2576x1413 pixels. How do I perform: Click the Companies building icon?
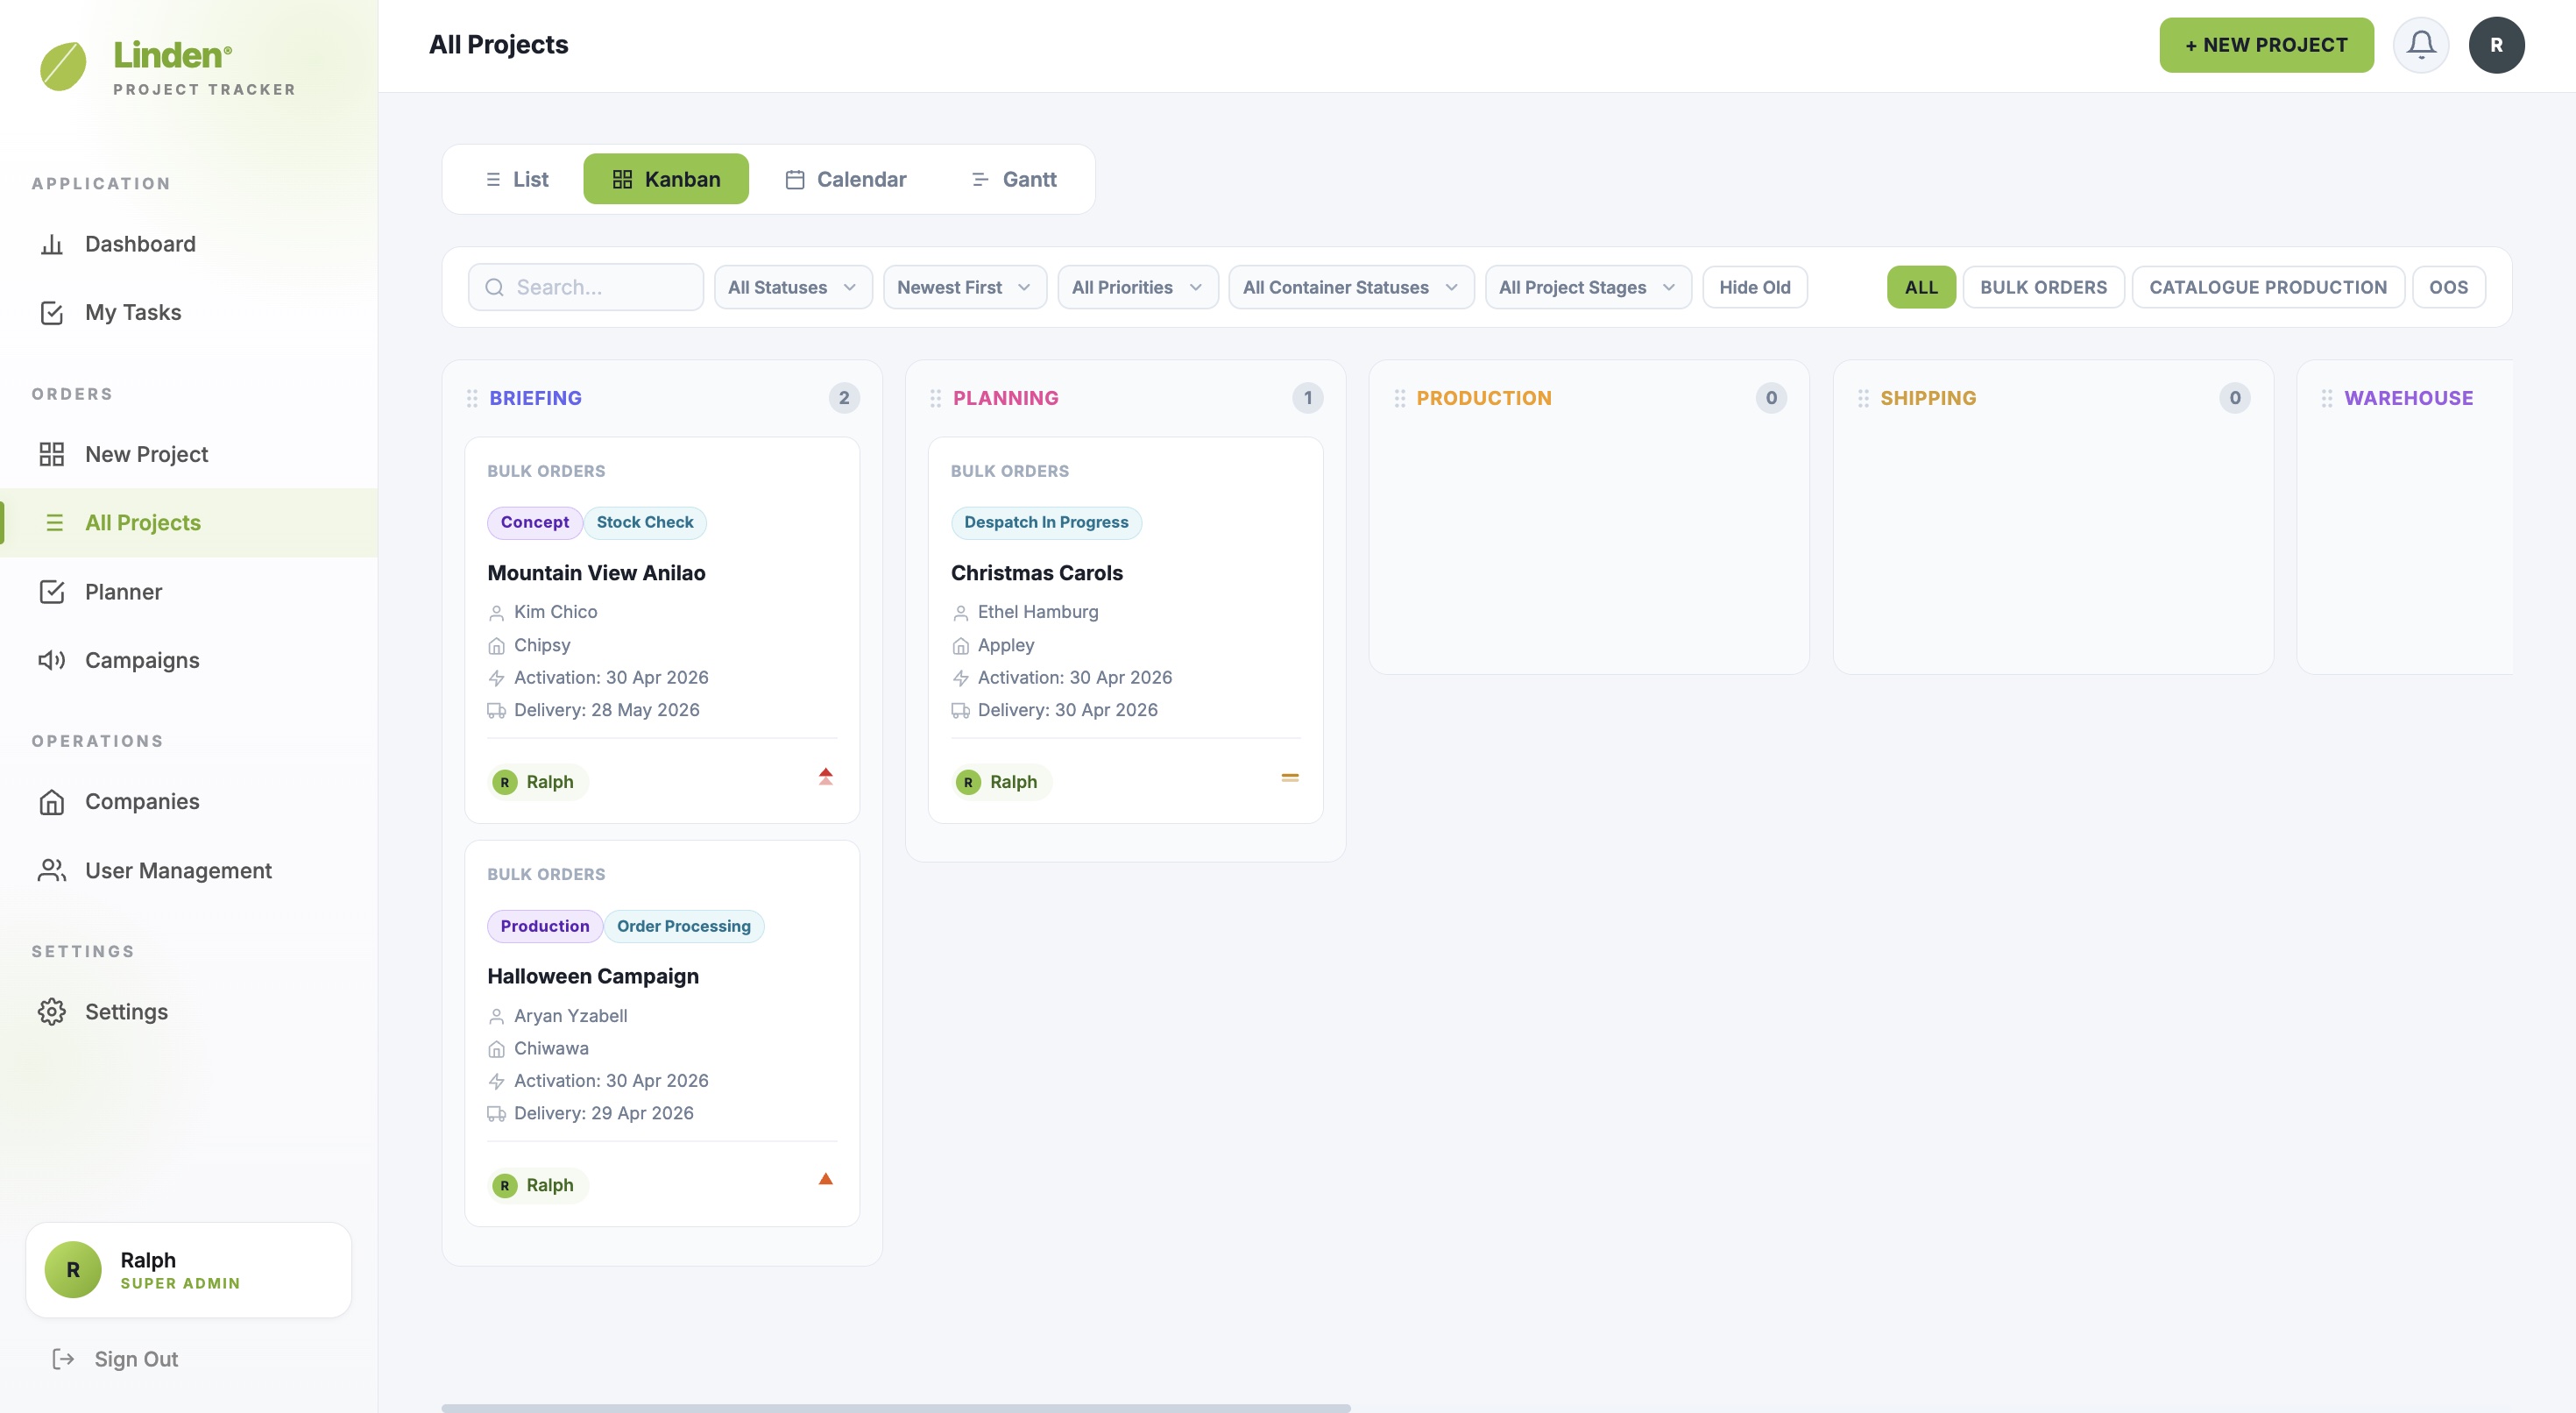pyautogui.click(x=52, y=803)
